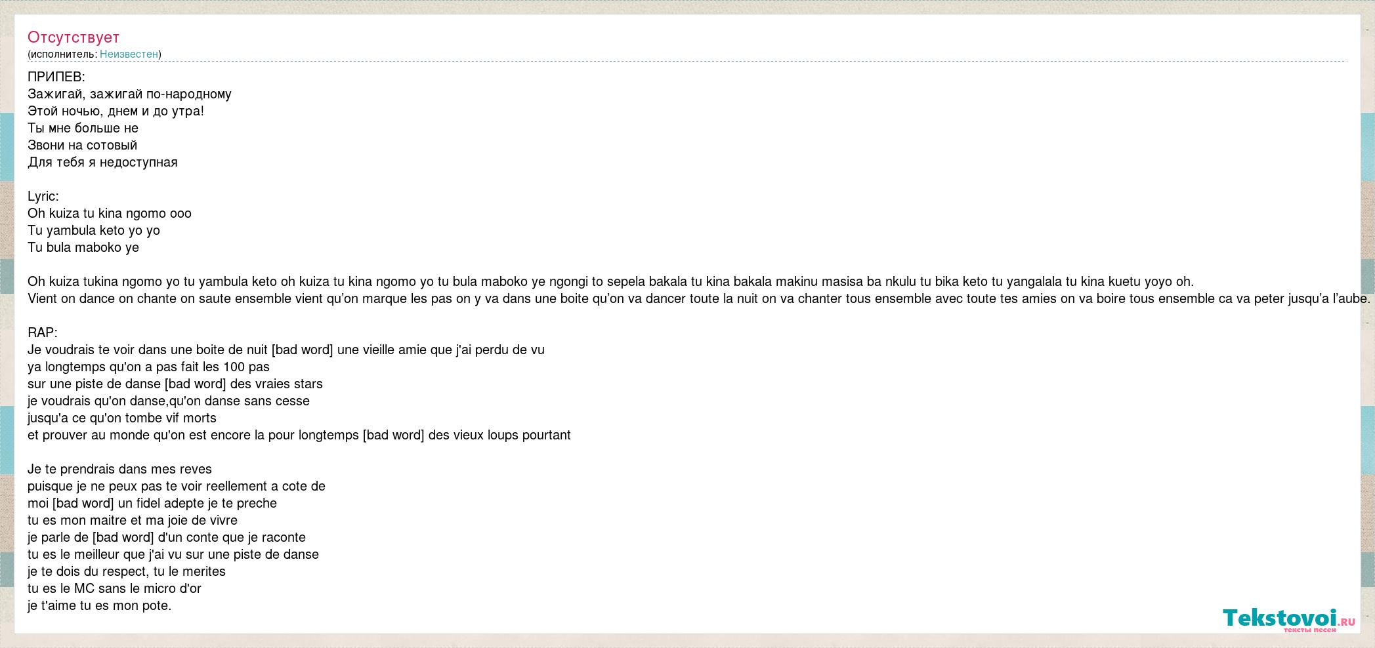Screen dimensions: 1375x648
Task: Click the last line je t'aime tu es mon pote.
Action: 99,605
